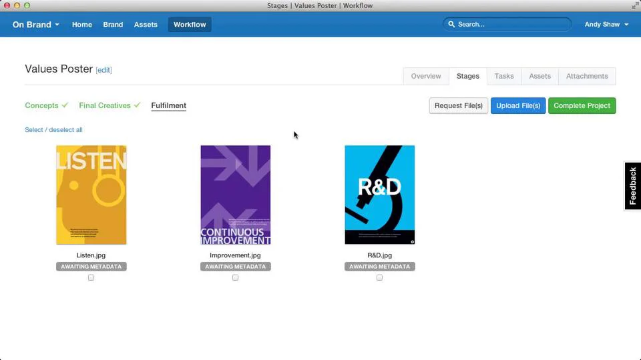This screenshot has height=360, width=641.
Task: Tick the checkbox under Listen.jpg
Action: 91,277
